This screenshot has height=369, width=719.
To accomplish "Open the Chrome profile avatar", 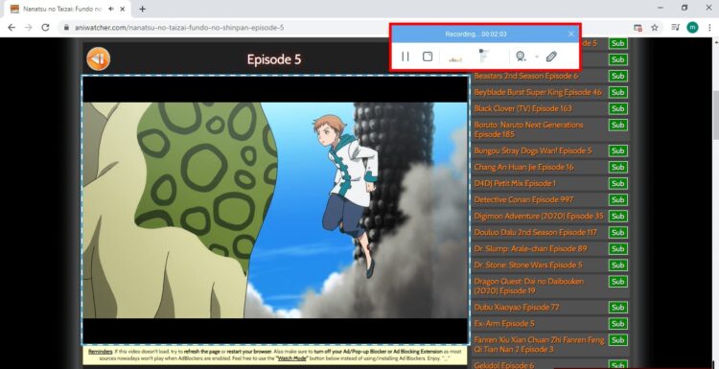I will click(x=692, y=28).
